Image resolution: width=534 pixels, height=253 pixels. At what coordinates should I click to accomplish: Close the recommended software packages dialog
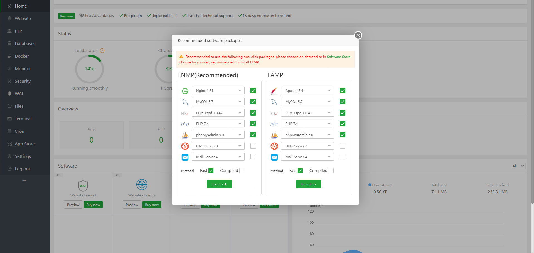tap(358, 35)
